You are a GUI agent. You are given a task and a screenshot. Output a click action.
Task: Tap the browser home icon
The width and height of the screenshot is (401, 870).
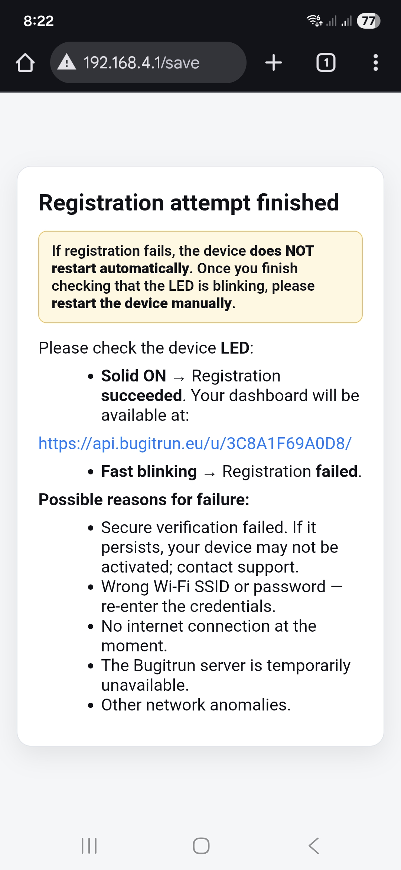point(25,62)
